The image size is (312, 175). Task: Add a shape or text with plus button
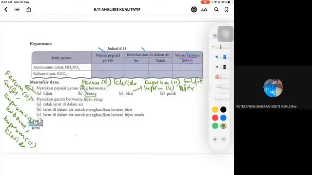(215, 139)
